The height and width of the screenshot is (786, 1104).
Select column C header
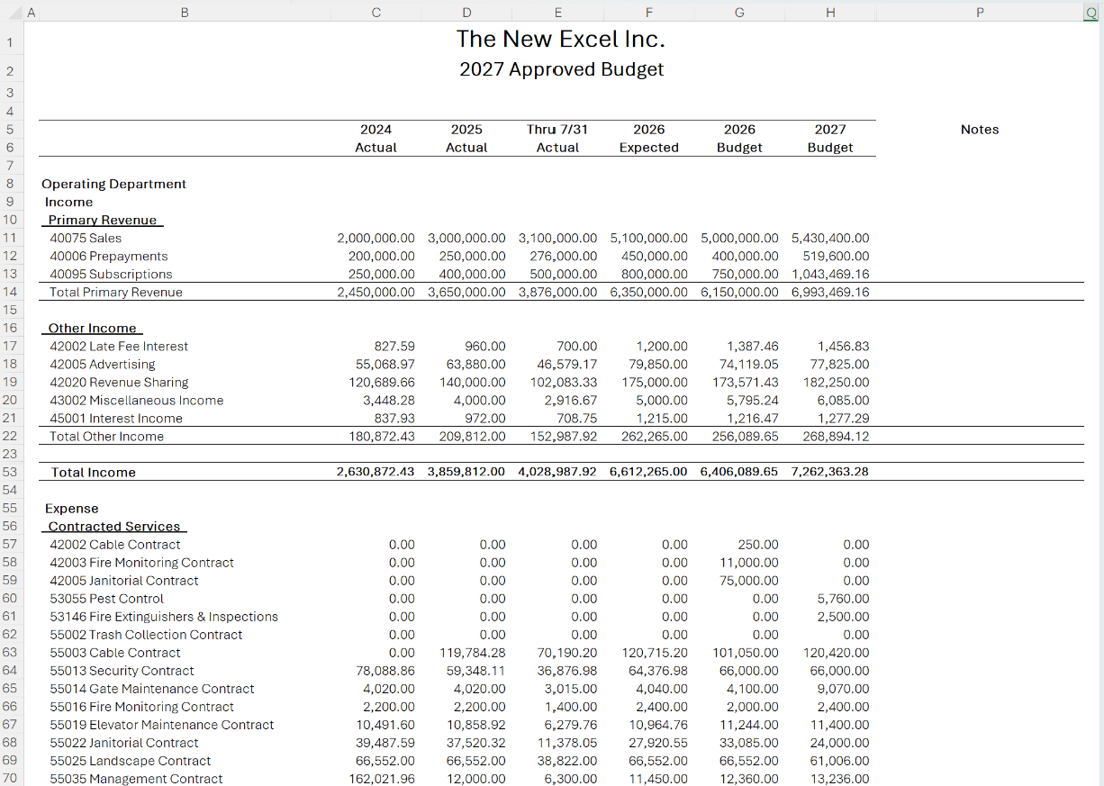(376, 12)
